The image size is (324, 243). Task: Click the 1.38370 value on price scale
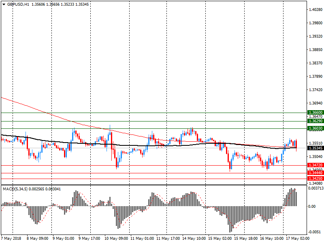pyautogui.click(x=315, y=63)
